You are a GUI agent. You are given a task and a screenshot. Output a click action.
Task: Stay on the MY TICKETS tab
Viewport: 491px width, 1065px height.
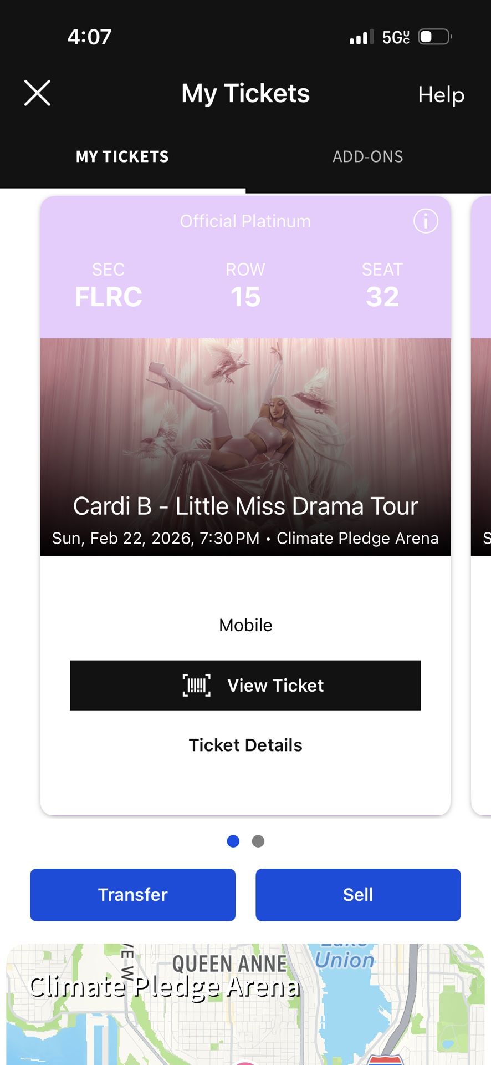[x=122, y=156]
